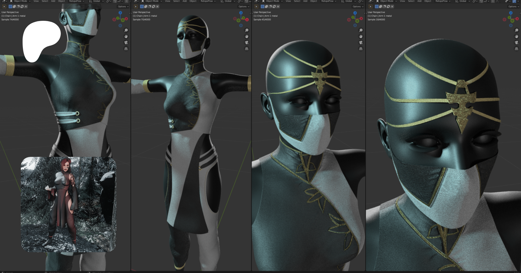Viewport: 521px width, 273px height.
Task: Toggle camera view in the third viewport
Action: tap(361, 42)
